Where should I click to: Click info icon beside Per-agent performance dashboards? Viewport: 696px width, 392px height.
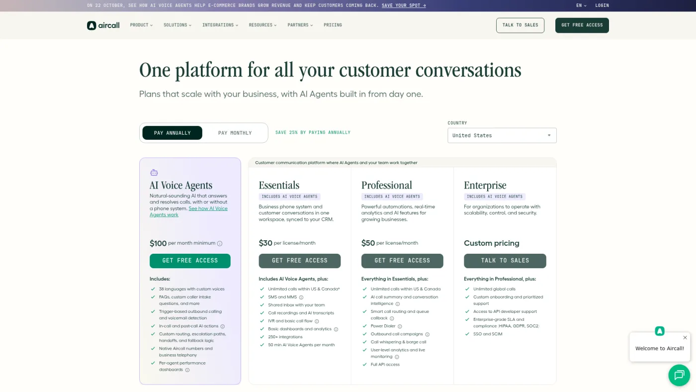click(187, 370)
